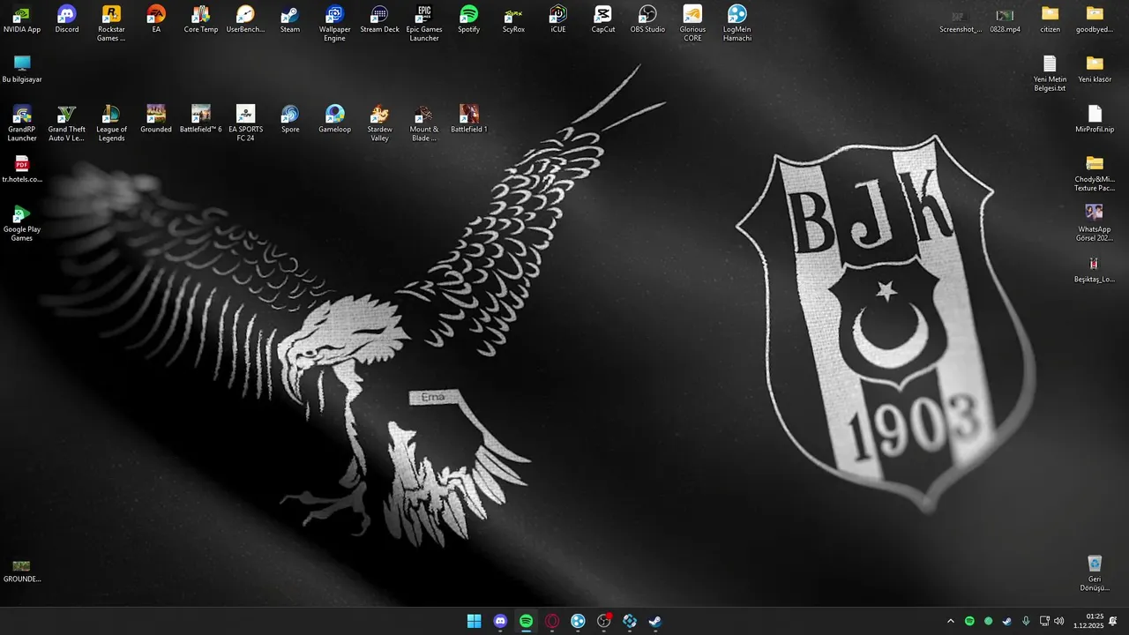1129x635 pixels.
Task: Select the goodbyed... folder
Action: [x=1095, y=20]
